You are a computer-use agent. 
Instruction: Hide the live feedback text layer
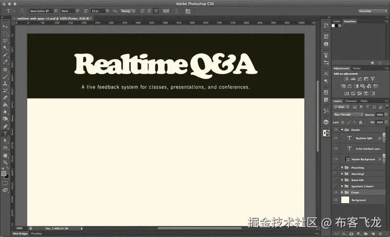[x=335, y=149]
